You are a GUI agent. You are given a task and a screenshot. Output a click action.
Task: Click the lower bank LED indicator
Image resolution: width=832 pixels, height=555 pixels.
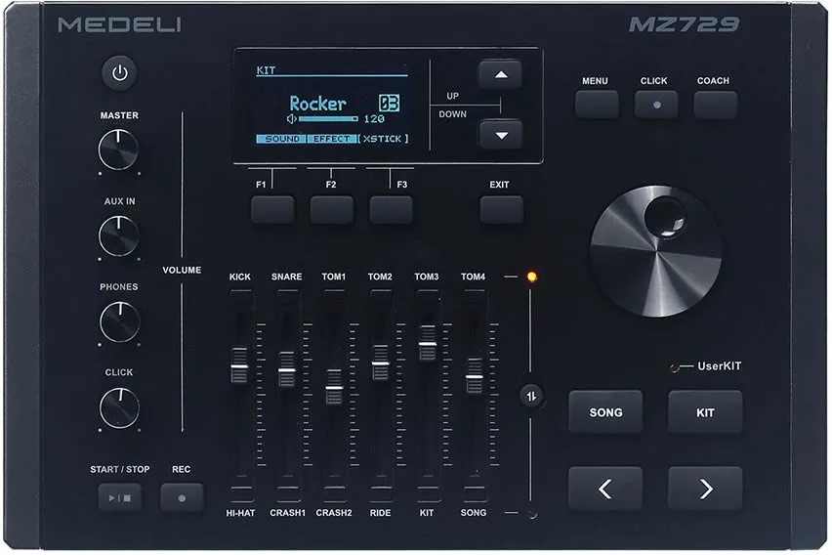pos(532,514)
